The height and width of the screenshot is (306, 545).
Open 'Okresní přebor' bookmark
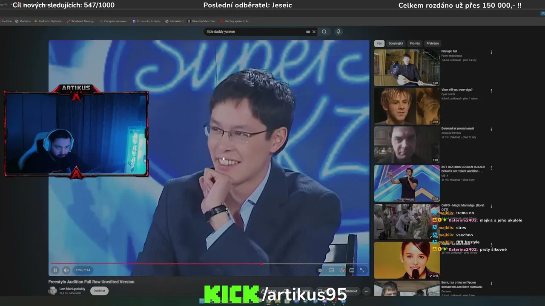pyautogui.click(x=202, y=21)
